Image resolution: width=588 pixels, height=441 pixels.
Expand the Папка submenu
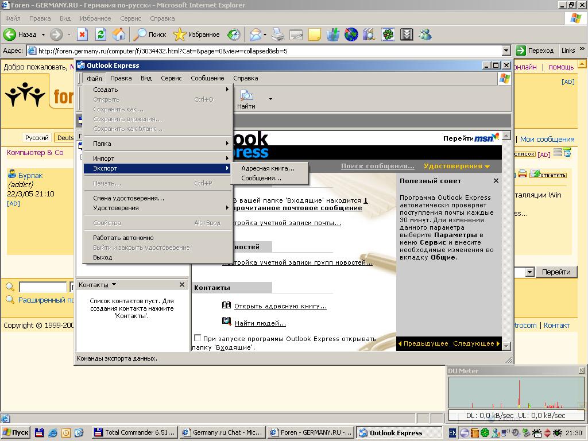coord(158,144)
